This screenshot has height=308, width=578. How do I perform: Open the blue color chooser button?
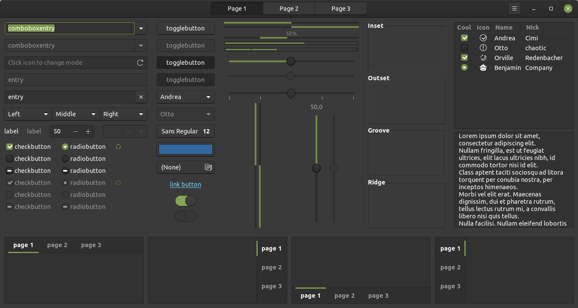186,149
